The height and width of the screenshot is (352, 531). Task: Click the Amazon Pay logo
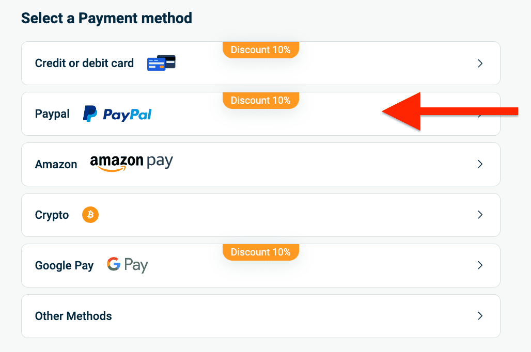click(x=131, y=163)
